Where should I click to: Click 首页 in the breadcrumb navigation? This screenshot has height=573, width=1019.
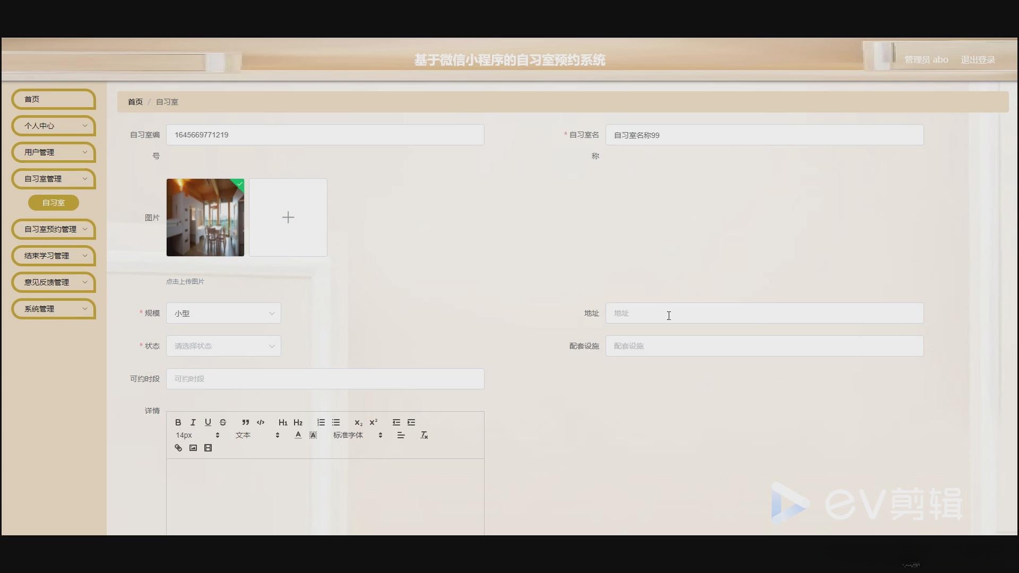tap(135, 101)
